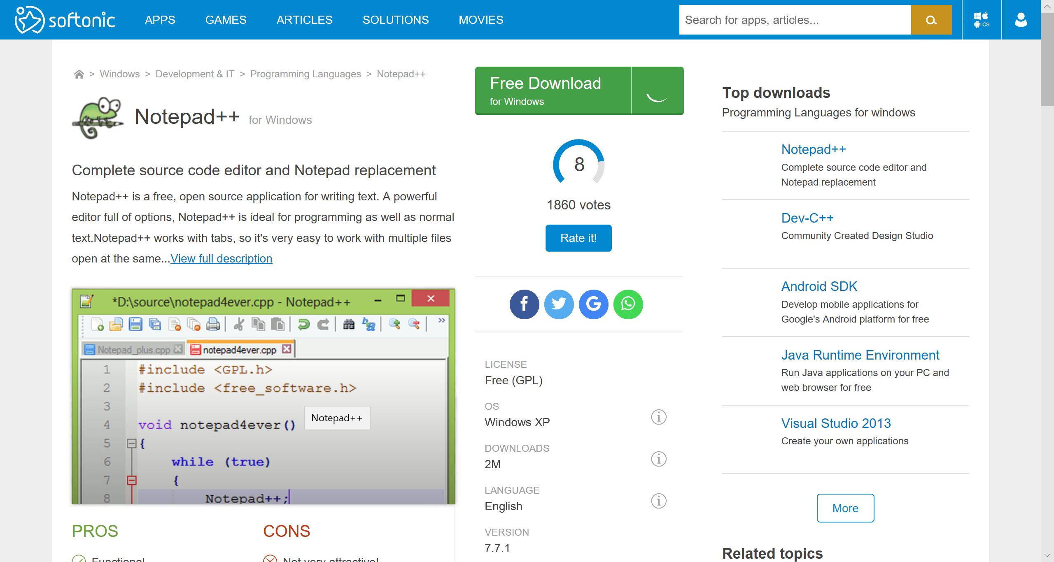Click the Create your own applications description
This screenshot has height=562, width=1054.
coord(845,441)
